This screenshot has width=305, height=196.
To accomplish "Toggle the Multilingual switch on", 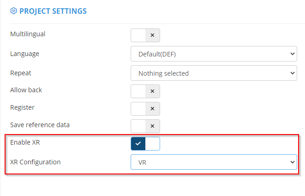I will click(145, 35).
